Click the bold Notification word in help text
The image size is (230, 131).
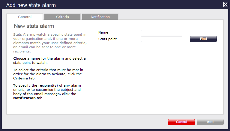click(24, 98)
